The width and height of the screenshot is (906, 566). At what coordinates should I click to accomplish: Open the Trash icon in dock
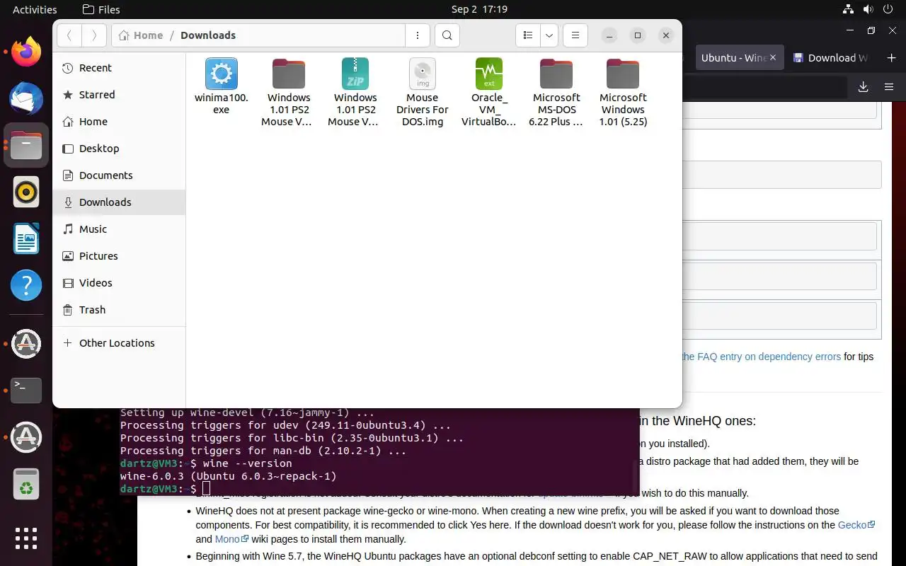click(x=26, y=483)
